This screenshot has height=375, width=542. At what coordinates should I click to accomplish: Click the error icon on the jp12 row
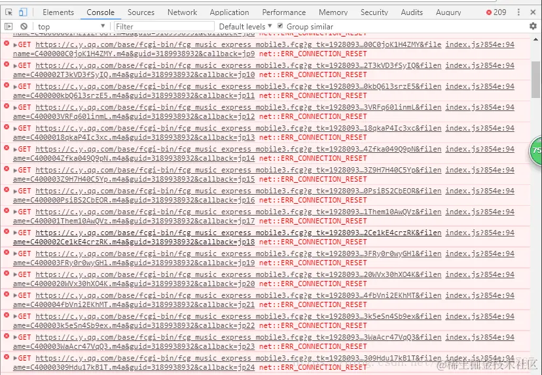coord(7,106)
